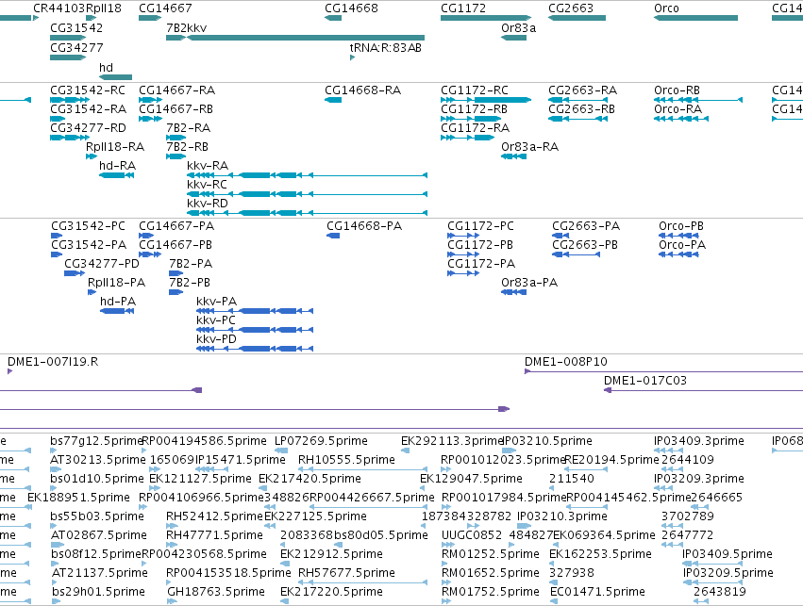Click the CG2663-RA transcript label

click(x=582, y=90)
